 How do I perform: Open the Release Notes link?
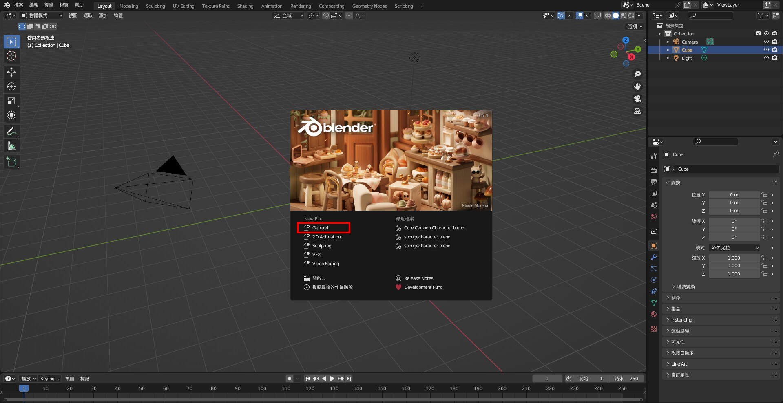click(x=418, y=278)
